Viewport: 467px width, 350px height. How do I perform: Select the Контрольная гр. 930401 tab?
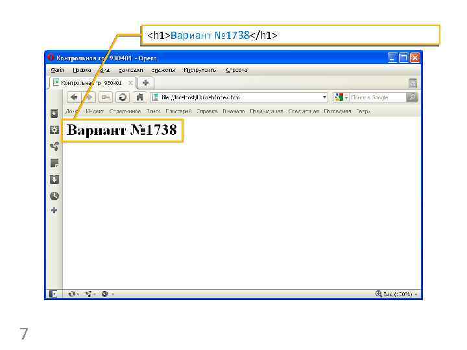(x=91, y=83)
